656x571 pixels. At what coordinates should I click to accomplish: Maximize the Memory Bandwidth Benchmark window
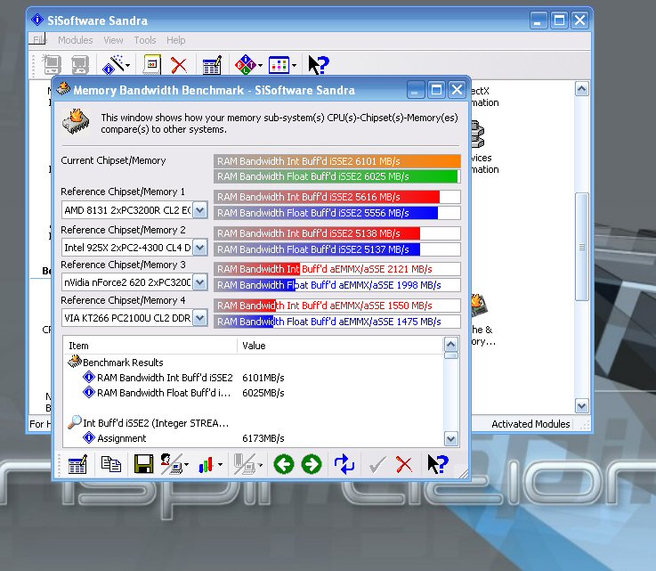(436, 90)
